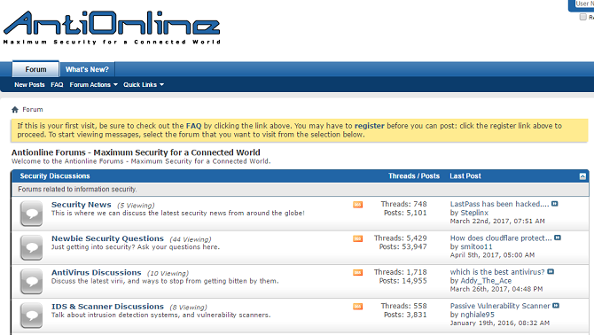Open thread 'How does cloudflare protect...'

pyautogui.click(x=501, y=238)
